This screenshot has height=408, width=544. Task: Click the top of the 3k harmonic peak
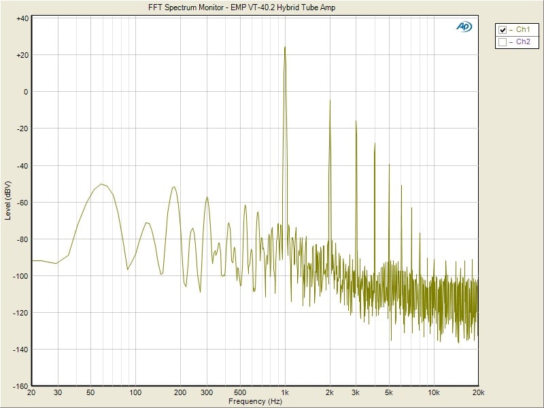click(356, 121)
